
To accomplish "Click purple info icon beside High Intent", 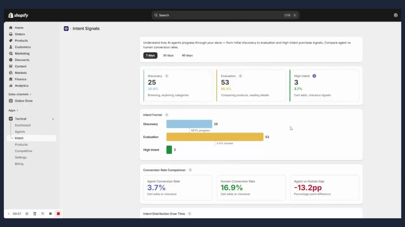I will click(x=314, y=76).
